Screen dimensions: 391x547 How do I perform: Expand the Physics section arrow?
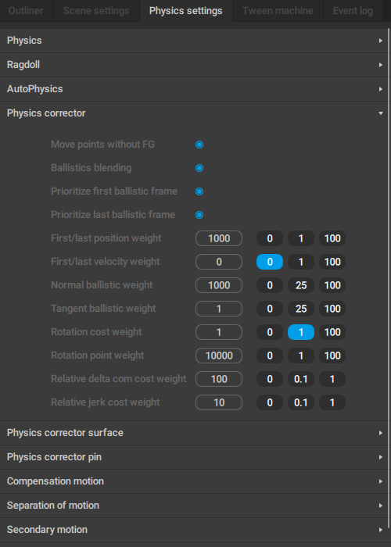tap(381, 41)
